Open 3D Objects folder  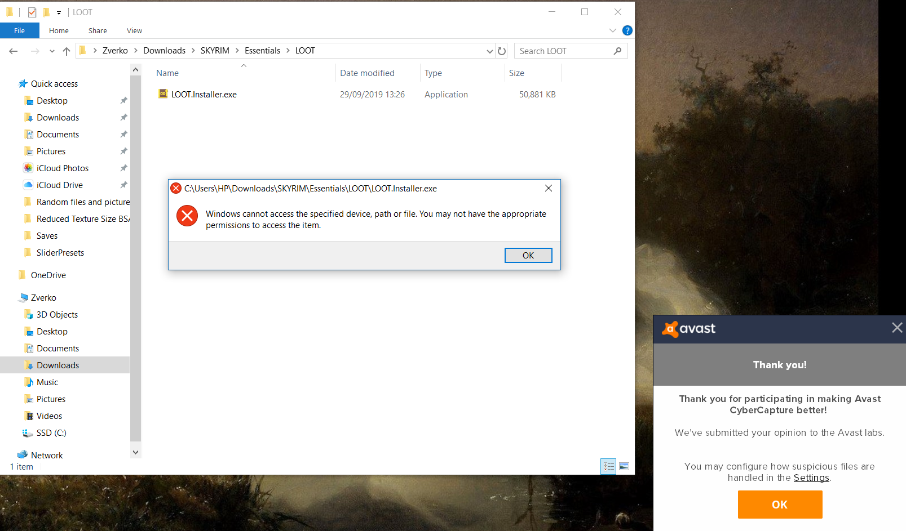pos(57,315)
